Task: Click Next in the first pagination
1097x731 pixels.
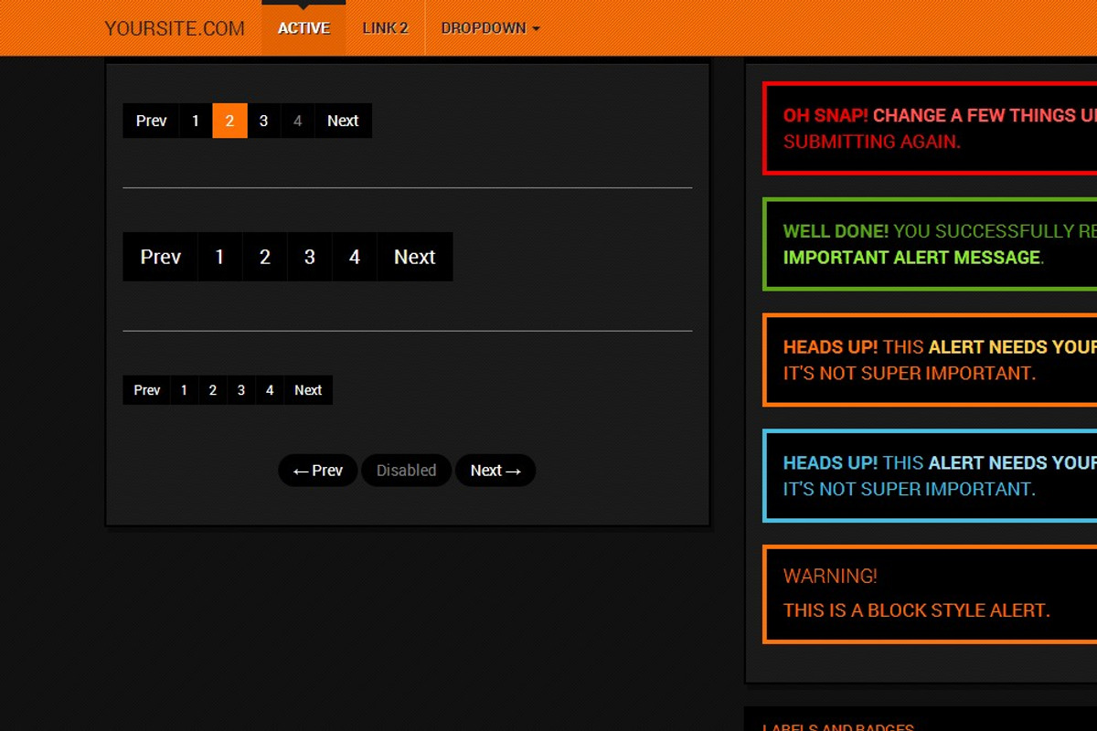Action: coord(343,121)
